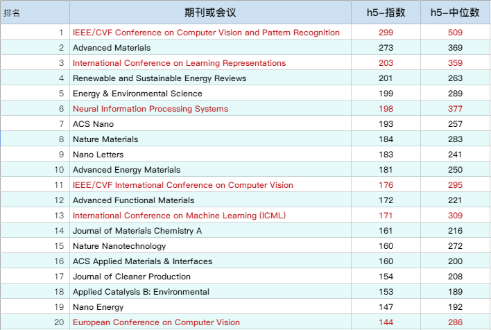Click the Nature Nanotechnology entry

tap(119, 246)
